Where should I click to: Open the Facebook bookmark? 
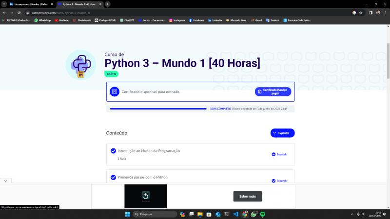pos(196,20)
